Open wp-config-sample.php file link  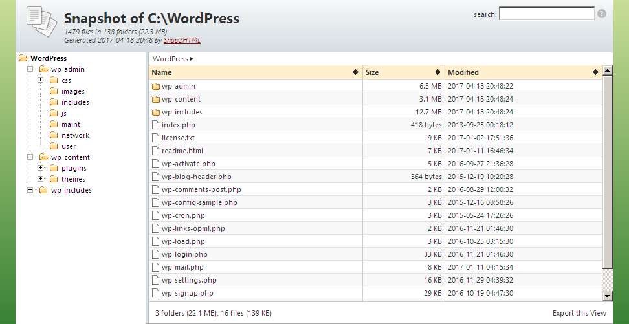pos(199,202)
